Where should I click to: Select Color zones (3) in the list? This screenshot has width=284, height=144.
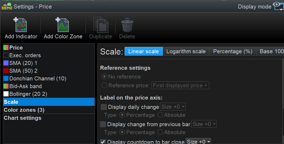[24, 110]
